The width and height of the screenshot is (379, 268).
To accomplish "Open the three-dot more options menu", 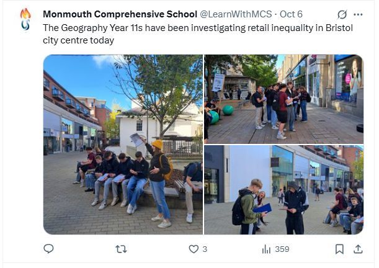I will click(x=358, y=14).
